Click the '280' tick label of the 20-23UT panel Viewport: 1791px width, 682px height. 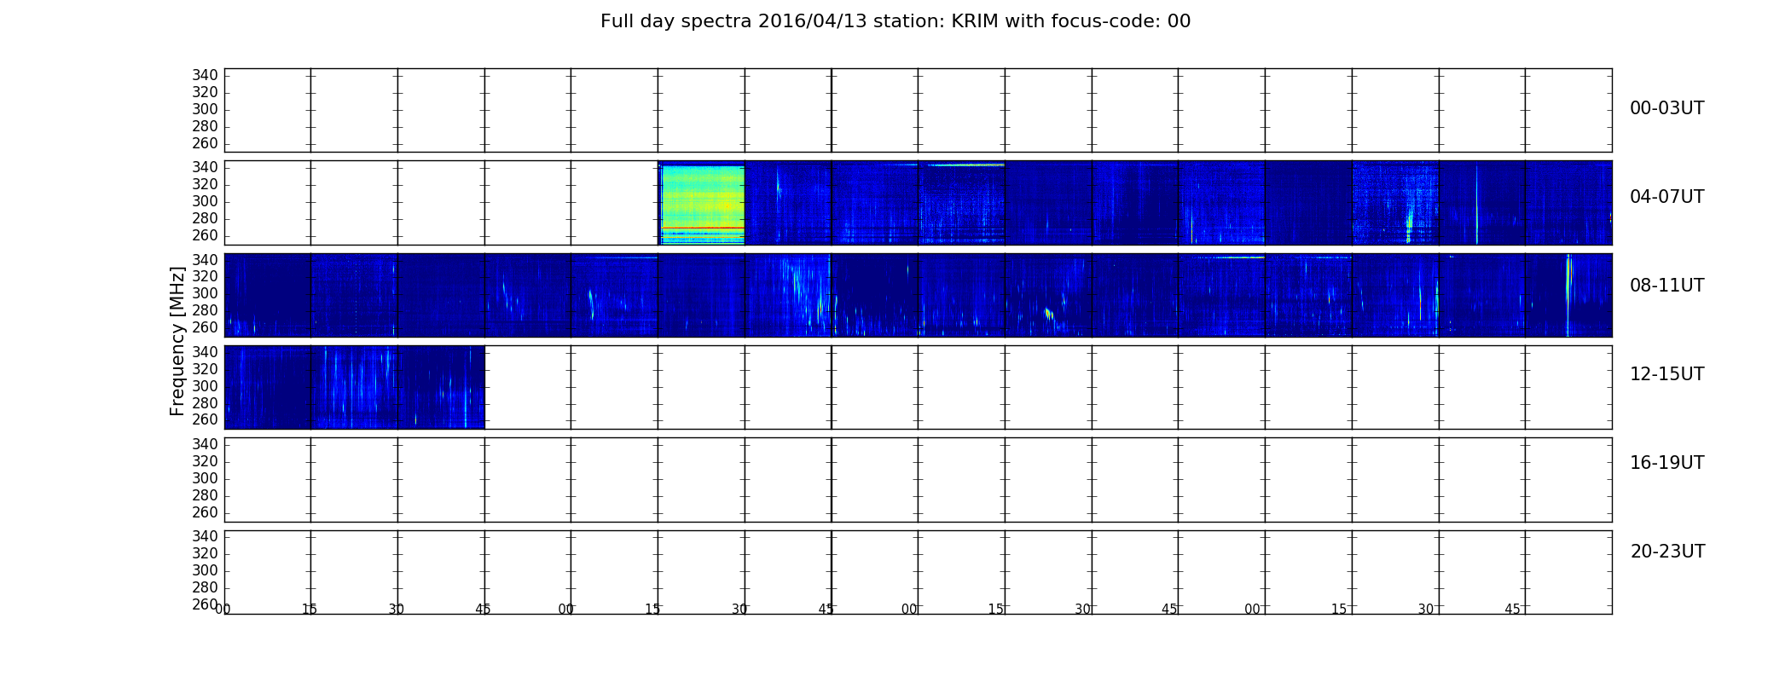[x=205, y=587]
